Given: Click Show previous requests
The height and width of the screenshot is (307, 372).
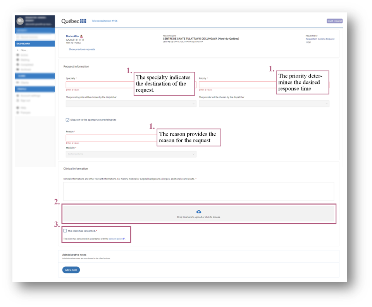Looking at the screenshot, I should [82, 49].
